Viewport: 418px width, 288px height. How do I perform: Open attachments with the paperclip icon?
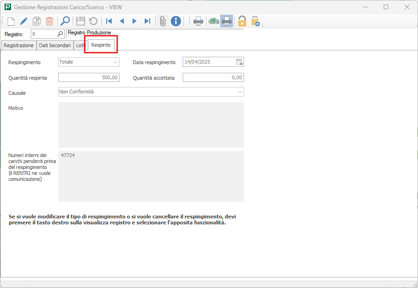pyautogui.click(x=162, y=21)
